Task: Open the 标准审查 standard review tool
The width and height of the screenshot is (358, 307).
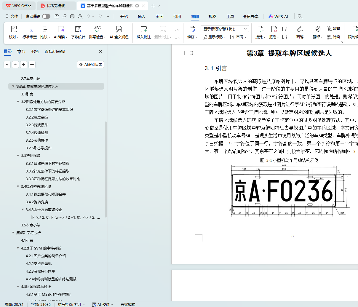Action: 30,29
